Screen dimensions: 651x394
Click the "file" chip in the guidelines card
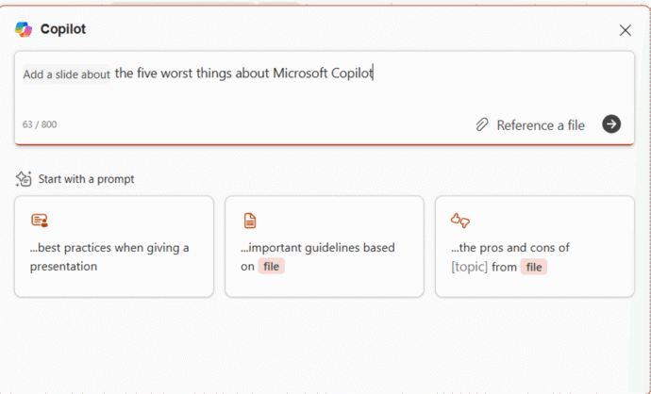[x=272, y=267]
